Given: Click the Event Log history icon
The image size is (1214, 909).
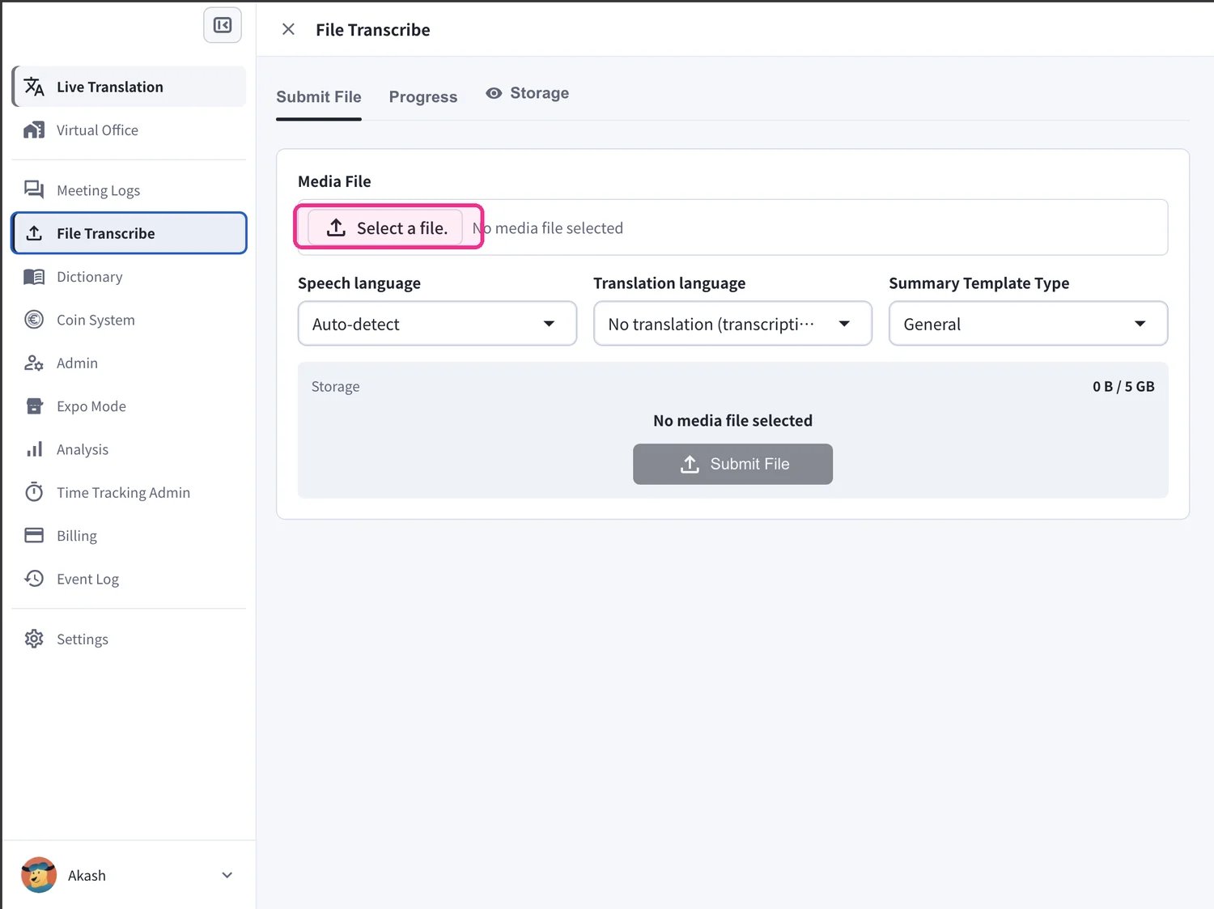Looking at the screenshot, I should point(34,579).
